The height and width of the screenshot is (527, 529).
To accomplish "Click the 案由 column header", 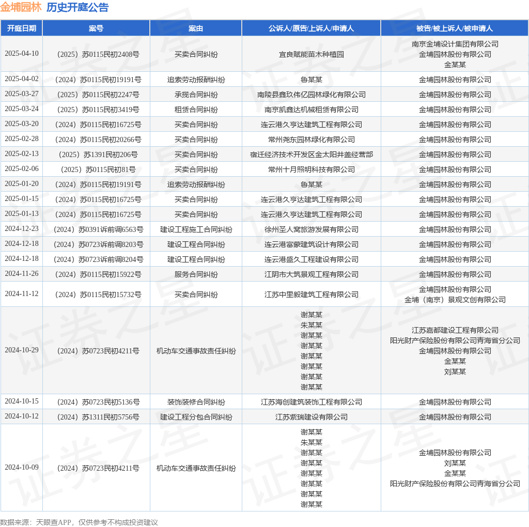I will pyautogui.click(x=196, y=28).
